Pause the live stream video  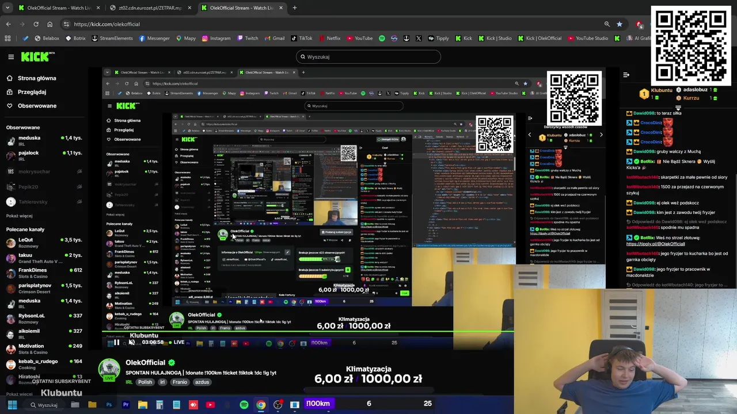tap(116, 343)
